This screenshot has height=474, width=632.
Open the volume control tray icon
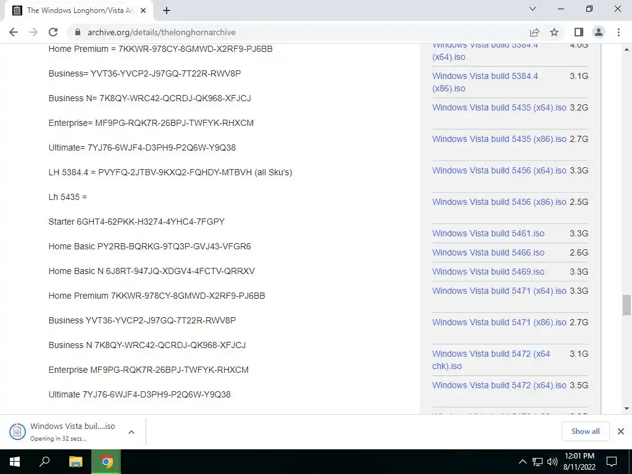tap(552, 462)
